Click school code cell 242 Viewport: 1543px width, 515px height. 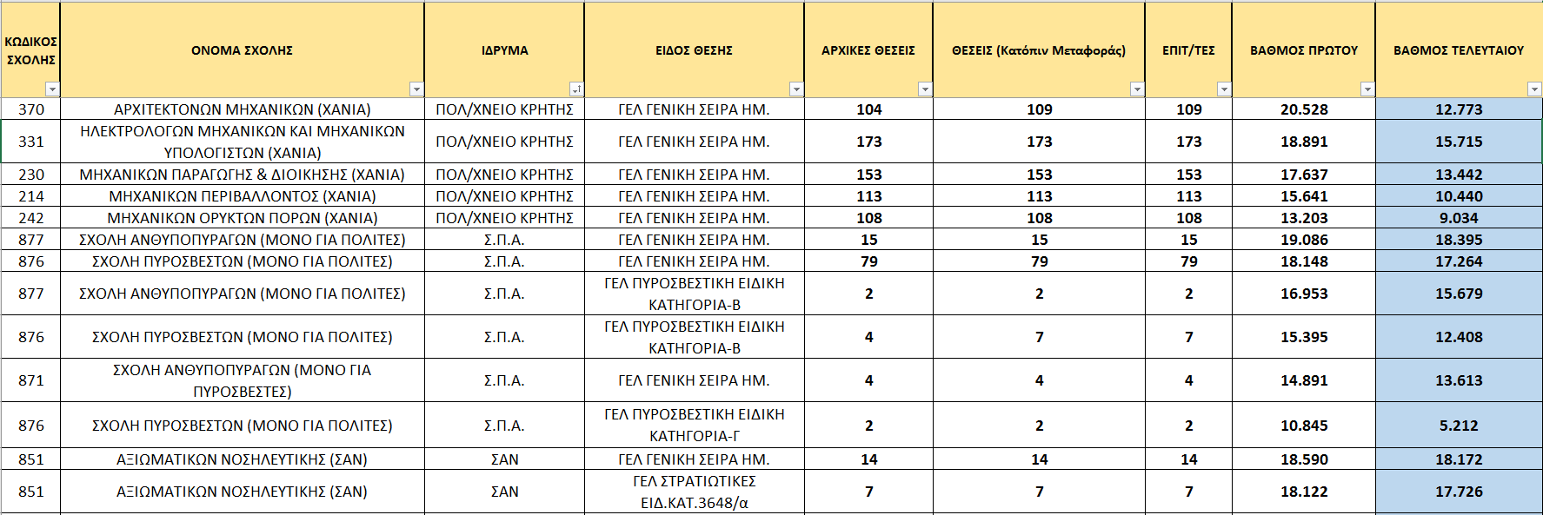click(31, 218)
